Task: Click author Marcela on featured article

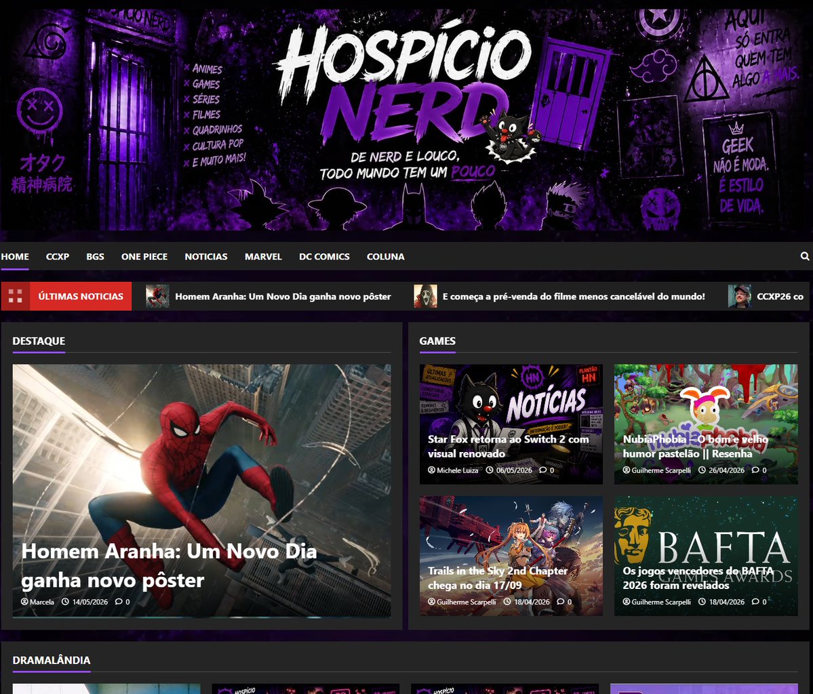Action: click(x=41, y=602)
